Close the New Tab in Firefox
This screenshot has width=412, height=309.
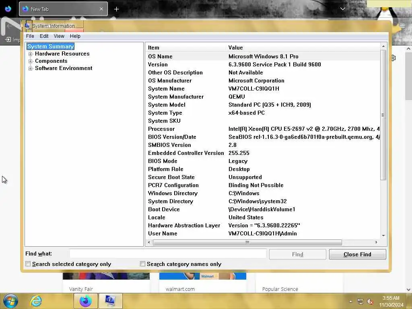coord(101,9)
